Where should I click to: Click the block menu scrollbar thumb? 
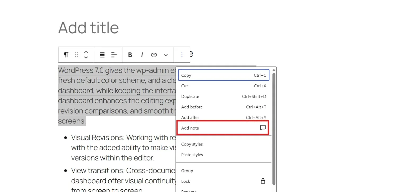point(274,129)
